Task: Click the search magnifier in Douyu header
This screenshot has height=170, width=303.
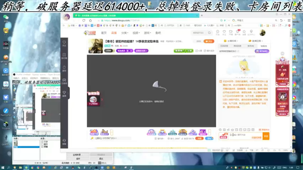Action: pos(209,33)
